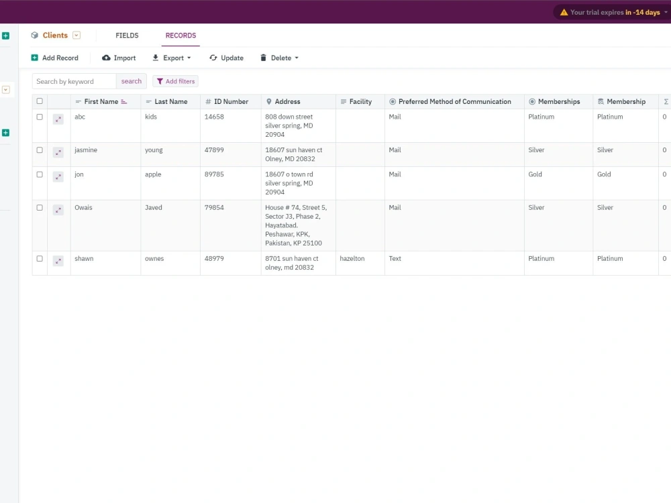Open the Import dialog via cloud icon
Viewport: 671px width, 503px height.
[106, 58]
